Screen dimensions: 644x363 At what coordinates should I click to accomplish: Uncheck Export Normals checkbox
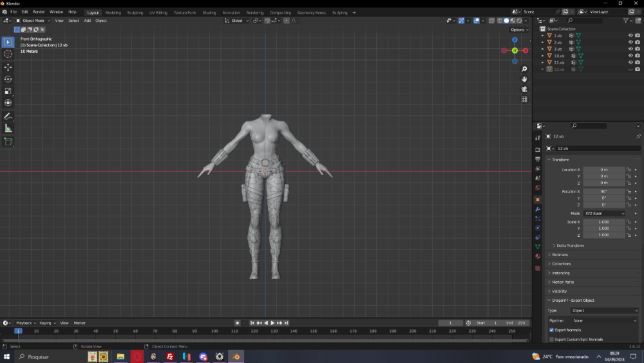551,330
